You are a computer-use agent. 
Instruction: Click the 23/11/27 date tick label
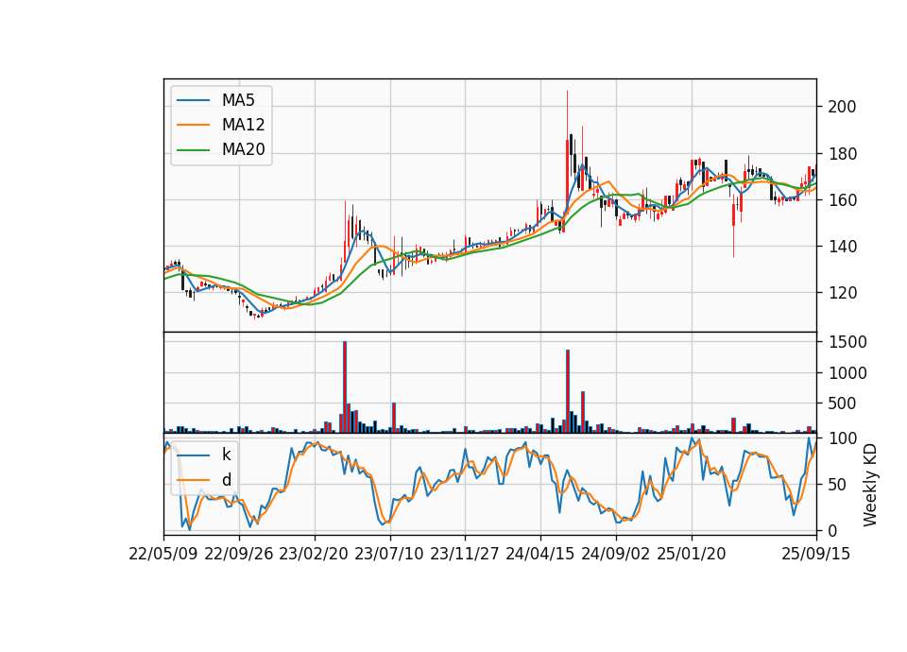click(465, 555)
